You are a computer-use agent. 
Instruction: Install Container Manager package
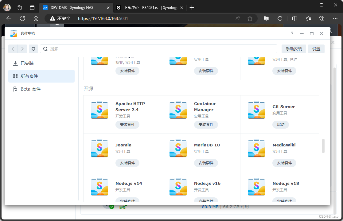click(206, 125)
